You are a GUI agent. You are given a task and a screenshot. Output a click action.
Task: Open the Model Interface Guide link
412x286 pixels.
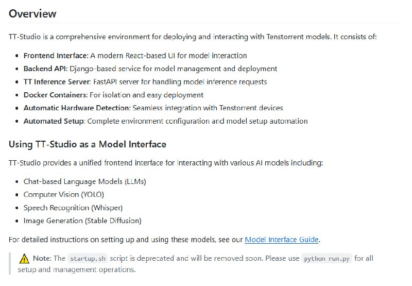(x=282, y=240)
